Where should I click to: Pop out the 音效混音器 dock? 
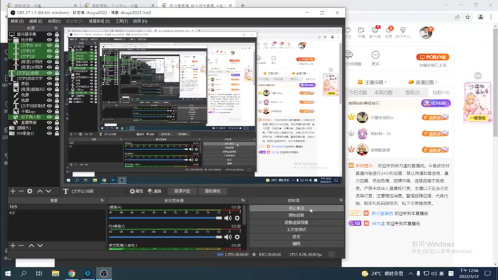pos(243,200)
